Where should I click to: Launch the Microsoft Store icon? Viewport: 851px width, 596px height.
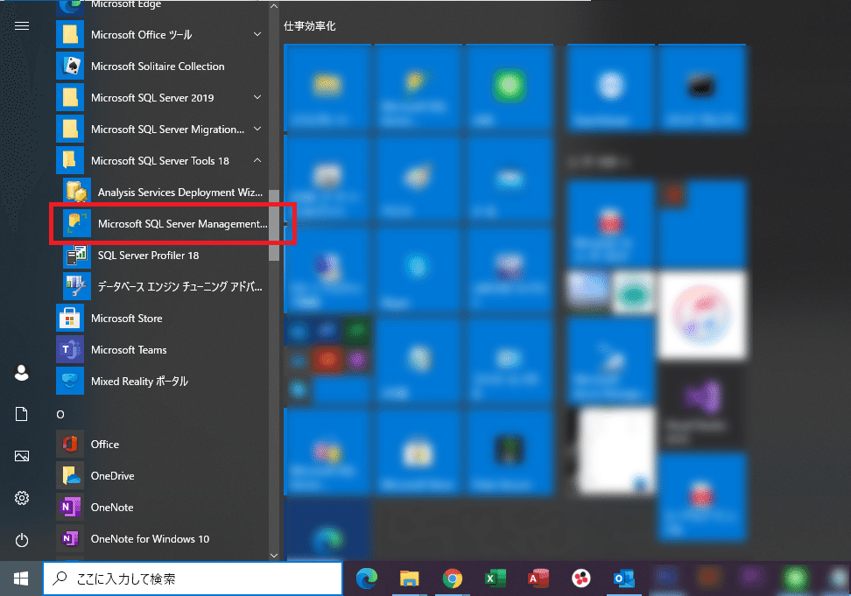[70, 318]
